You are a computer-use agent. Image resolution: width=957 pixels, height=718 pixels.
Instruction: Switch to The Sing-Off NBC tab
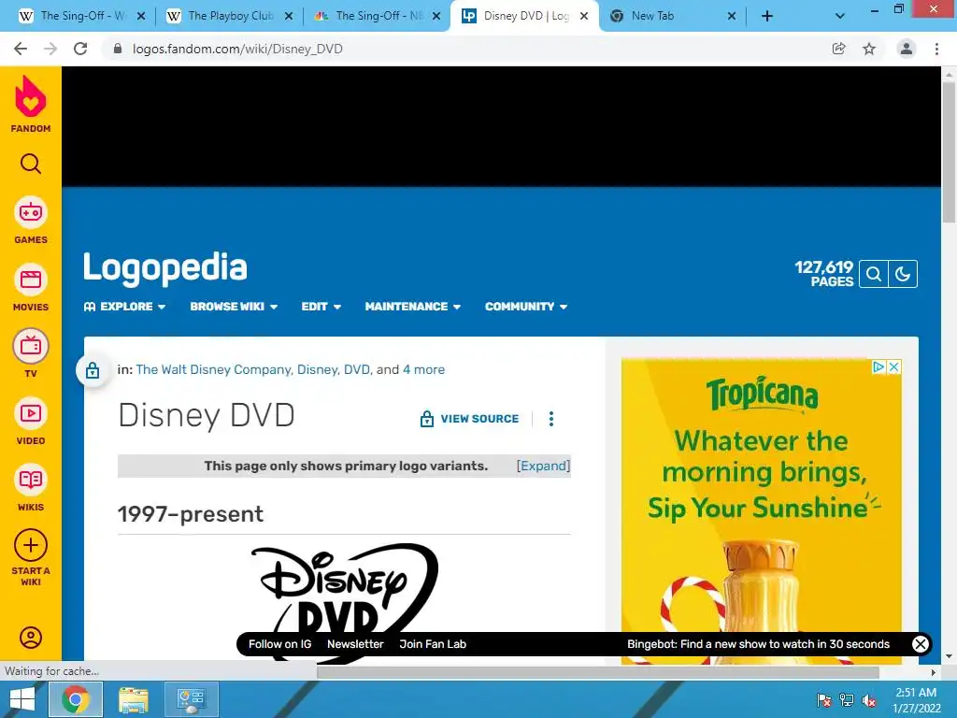click(378, 17)
